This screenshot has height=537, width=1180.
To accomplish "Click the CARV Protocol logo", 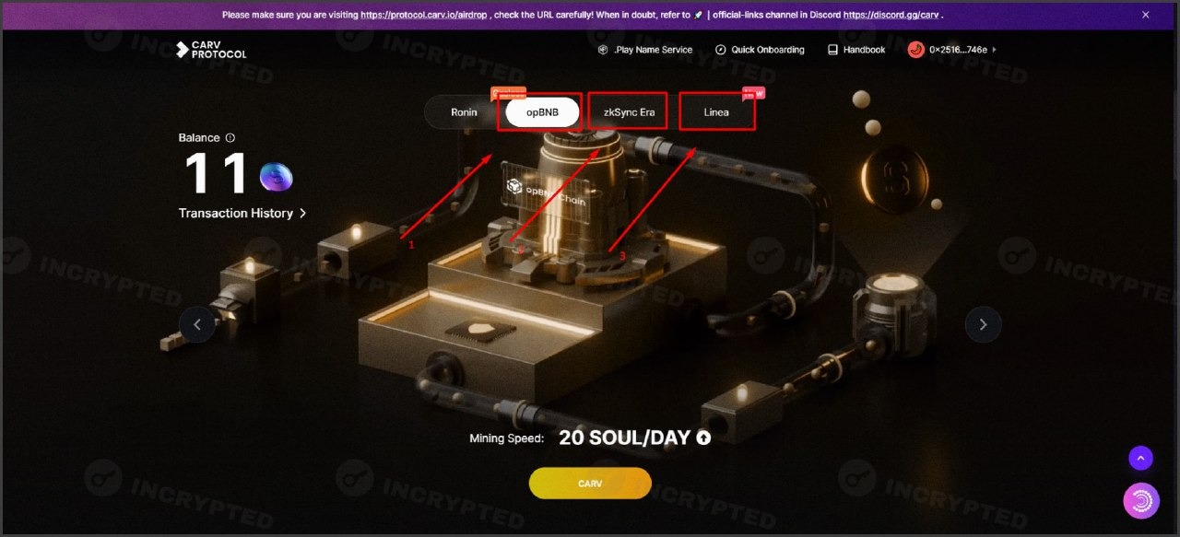I will coord(211,50).
